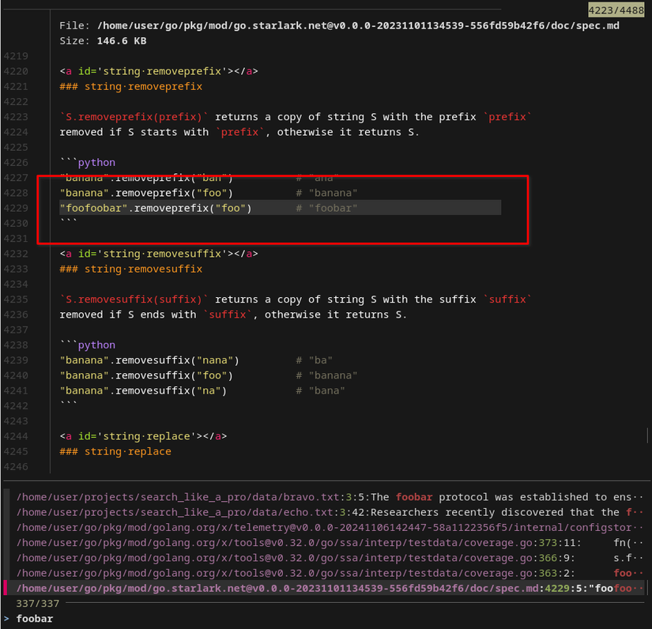Select the coverage.go:373 result row
Viewport: 652px width, 629px height.
pos(330,543)
